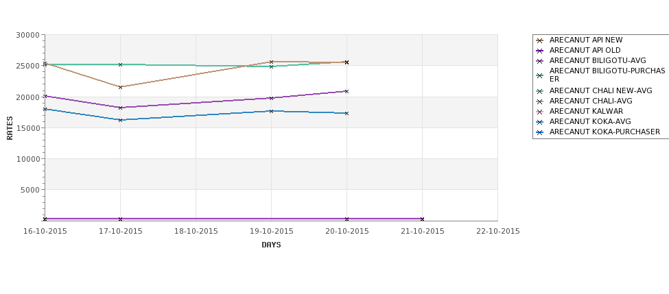
Task: Click the ARECANUT API NEW legend marker
Action: click(540, 40)
